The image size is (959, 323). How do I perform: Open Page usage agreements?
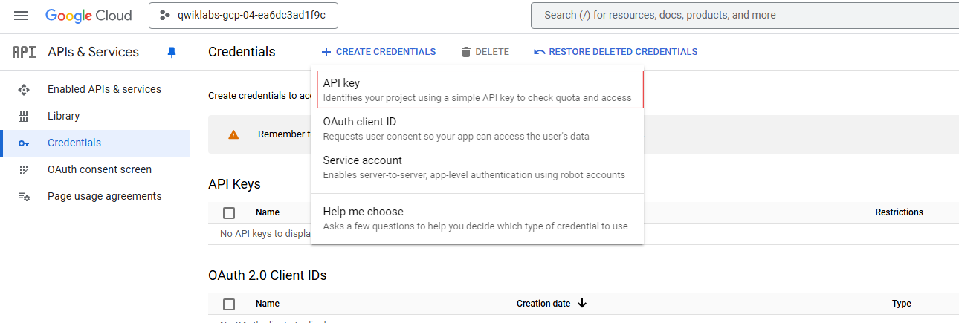[x=104, y=196]
